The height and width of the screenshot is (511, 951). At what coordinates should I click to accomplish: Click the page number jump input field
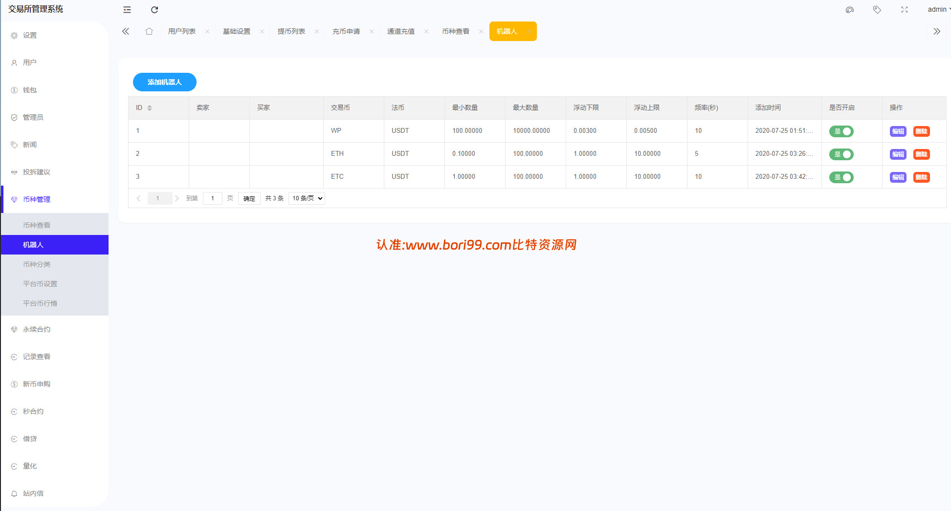click(213, 198)
